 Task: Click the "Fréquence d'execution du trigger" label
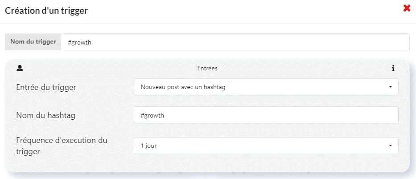pyautogui.click(x=62, y=146)
